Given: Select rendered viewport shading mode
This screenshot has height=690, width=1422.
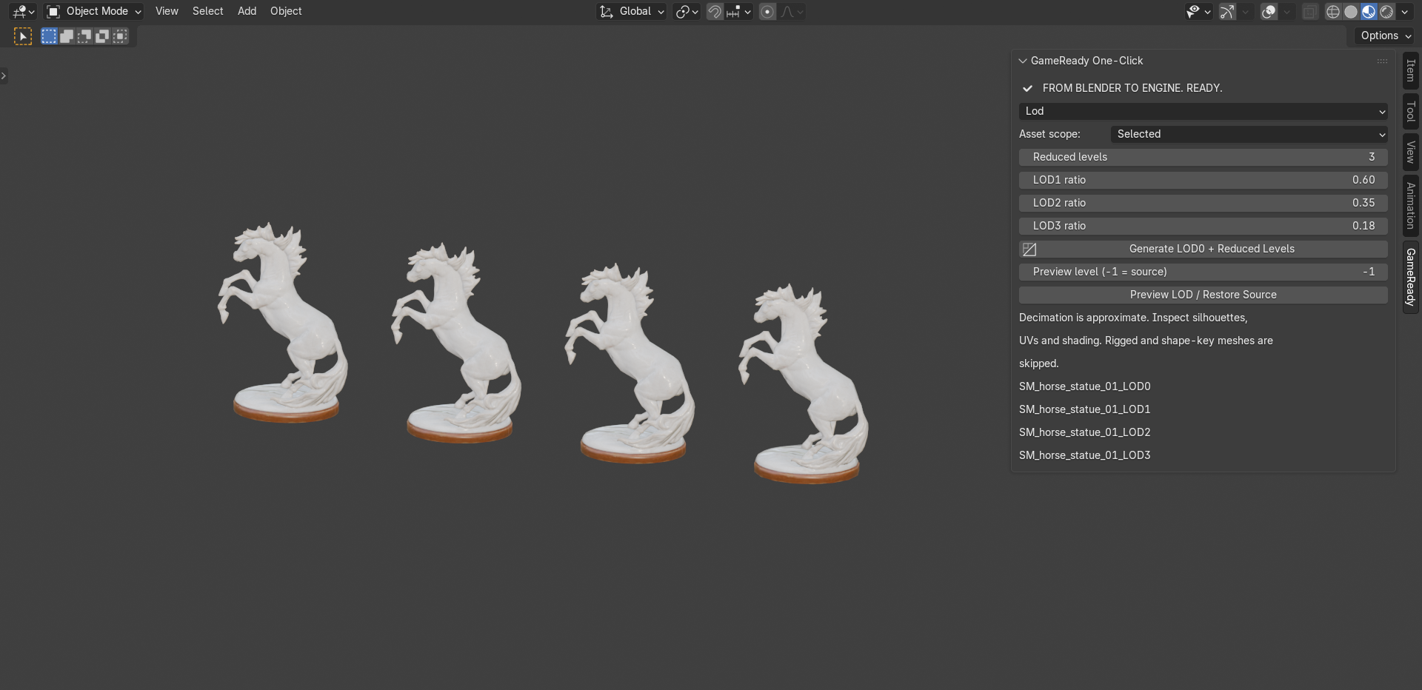Looking at the screenshot, I should tap(1386, 12).
